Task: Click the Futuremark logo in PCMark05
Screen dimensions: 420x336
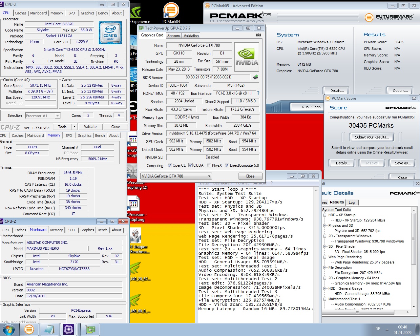Action: pyautogui.click(x=388, y=17)
